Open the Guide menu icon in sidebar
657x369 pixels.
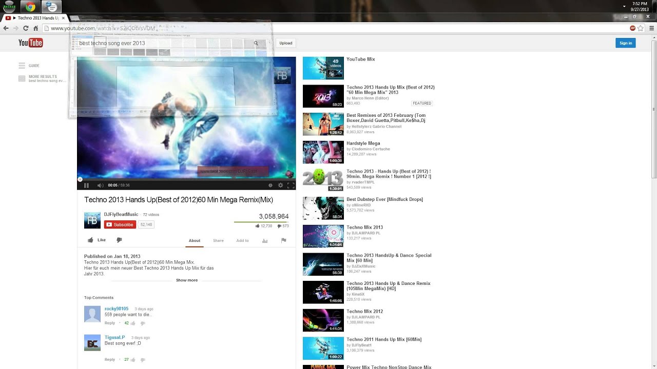(x=22, y=66)
